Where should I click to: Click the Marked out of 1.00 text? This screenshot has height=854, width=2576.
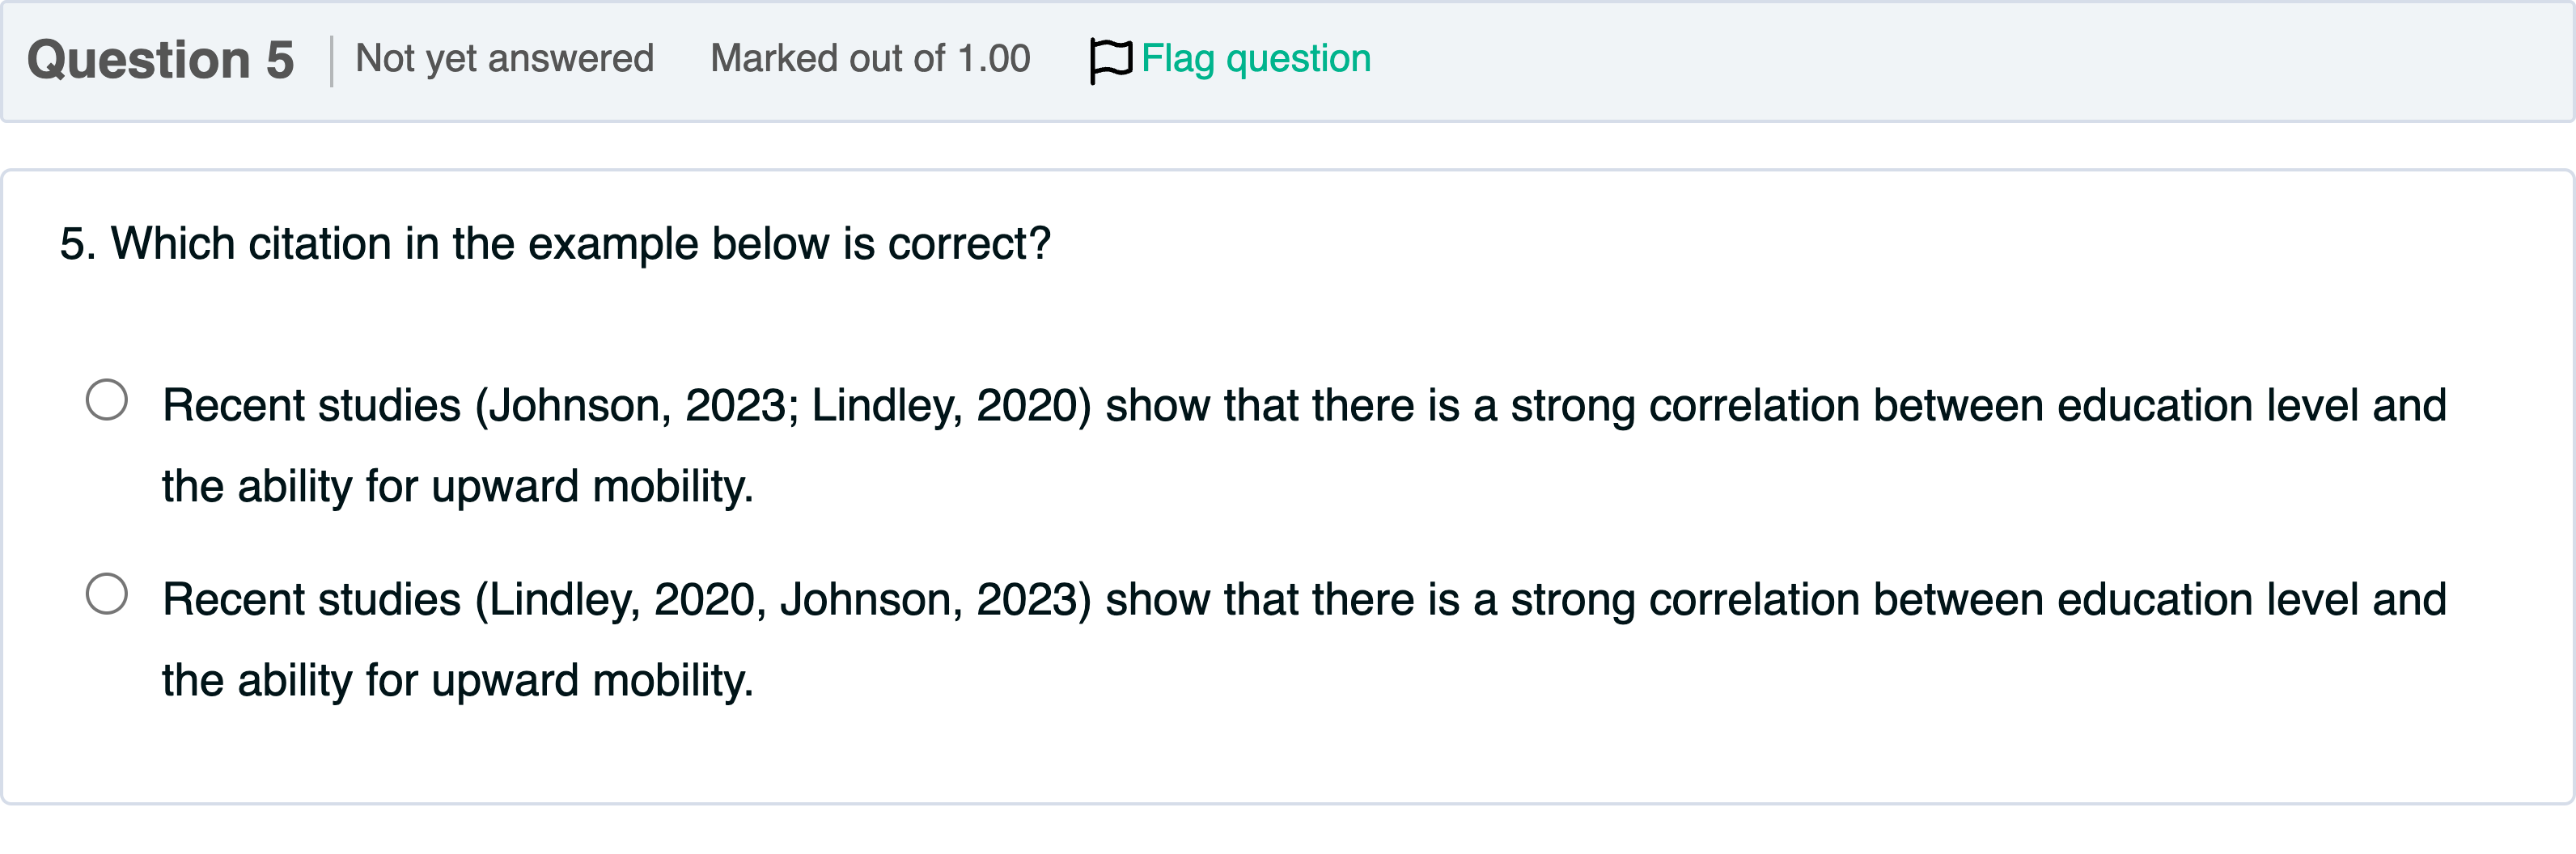(x=870, y=59)
